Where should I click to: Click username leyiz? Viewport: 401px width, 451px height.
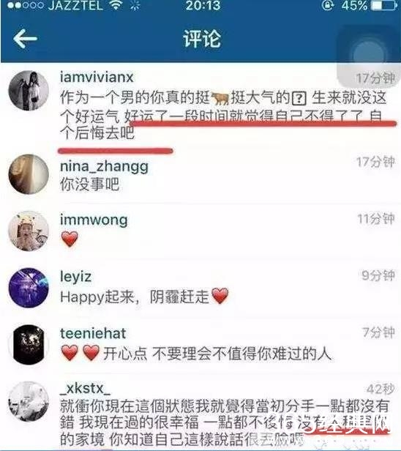point(75,277)
